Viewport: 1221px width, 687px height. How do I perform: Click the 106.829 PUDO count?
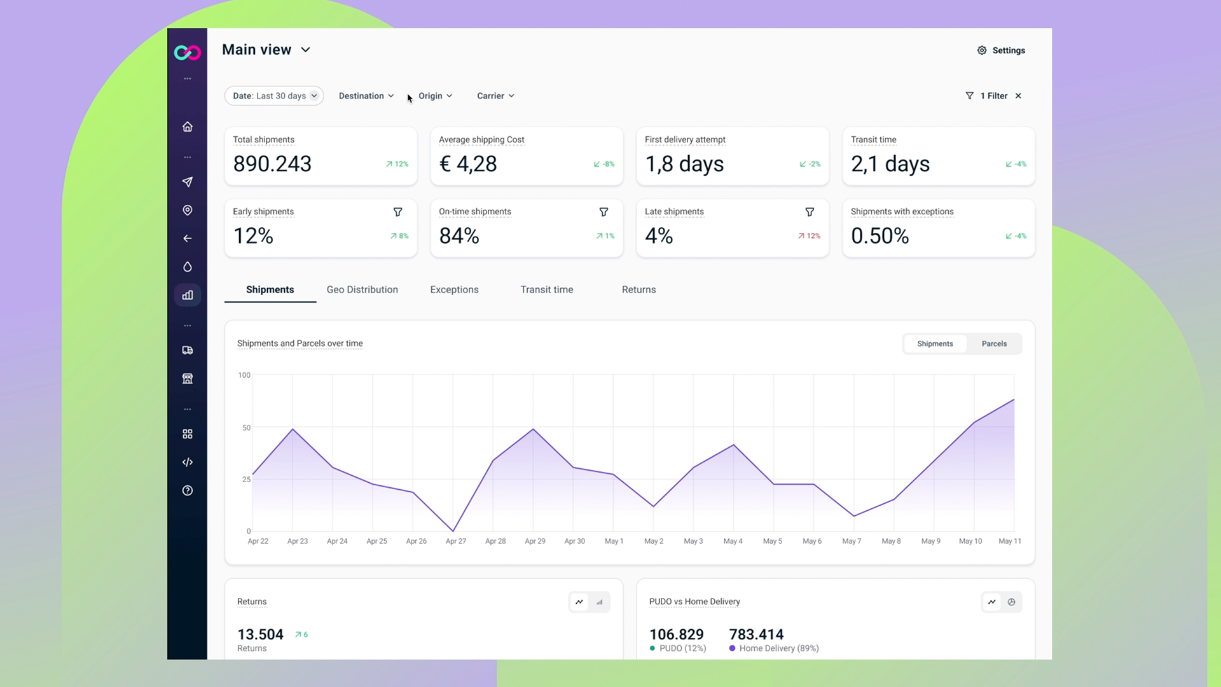point(677,634)
